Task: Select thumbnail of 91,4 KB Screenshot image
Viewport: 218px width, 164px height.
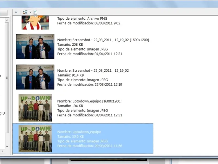Action: coord(35,77)
